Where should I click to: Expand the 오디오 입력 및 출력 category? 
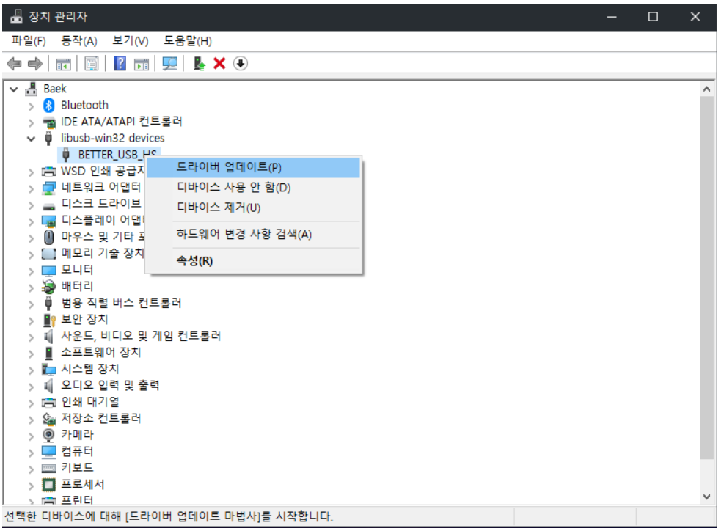pos(32,387)
